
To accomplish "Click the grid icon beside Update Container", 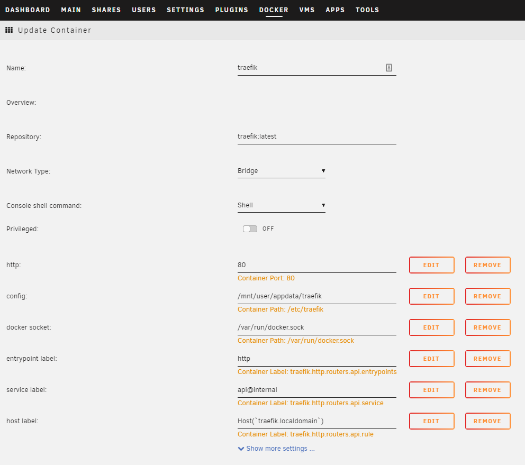I will (x=9, y=30).
